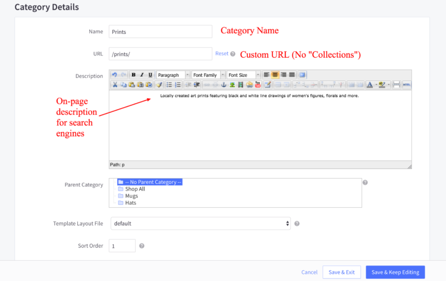
Task: Insert a bulleted list
Action: [169, 85]
